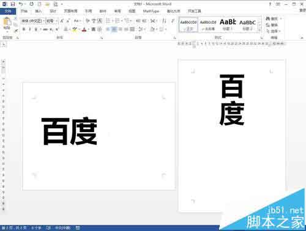Viewport: 306px width, 231px height.
Task: Insert an enclosed character
Action: (99, 29)
